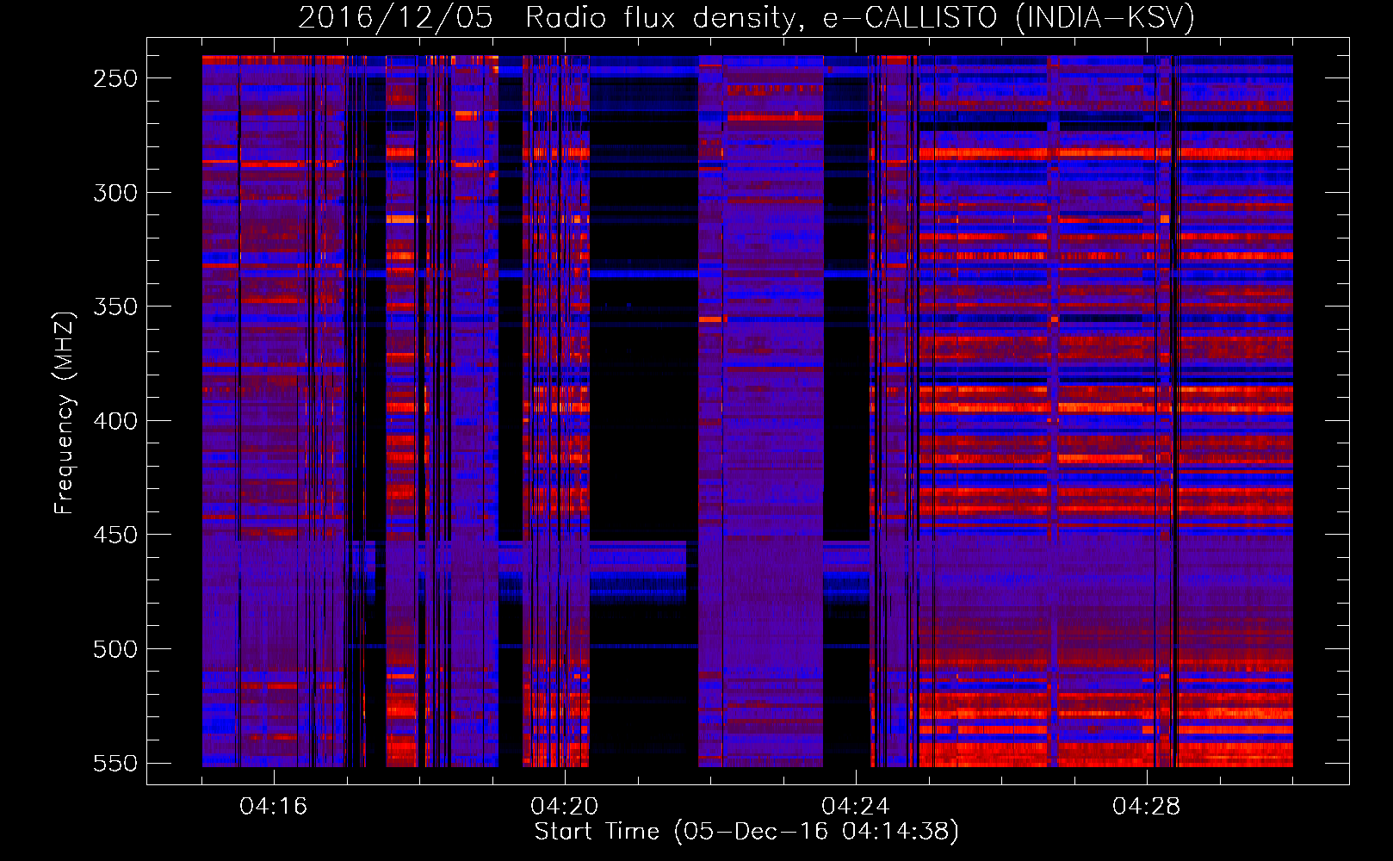This screenshot has width=1393, height=861.
Task: Select the 450 frequency tick label
Action: 115,535
